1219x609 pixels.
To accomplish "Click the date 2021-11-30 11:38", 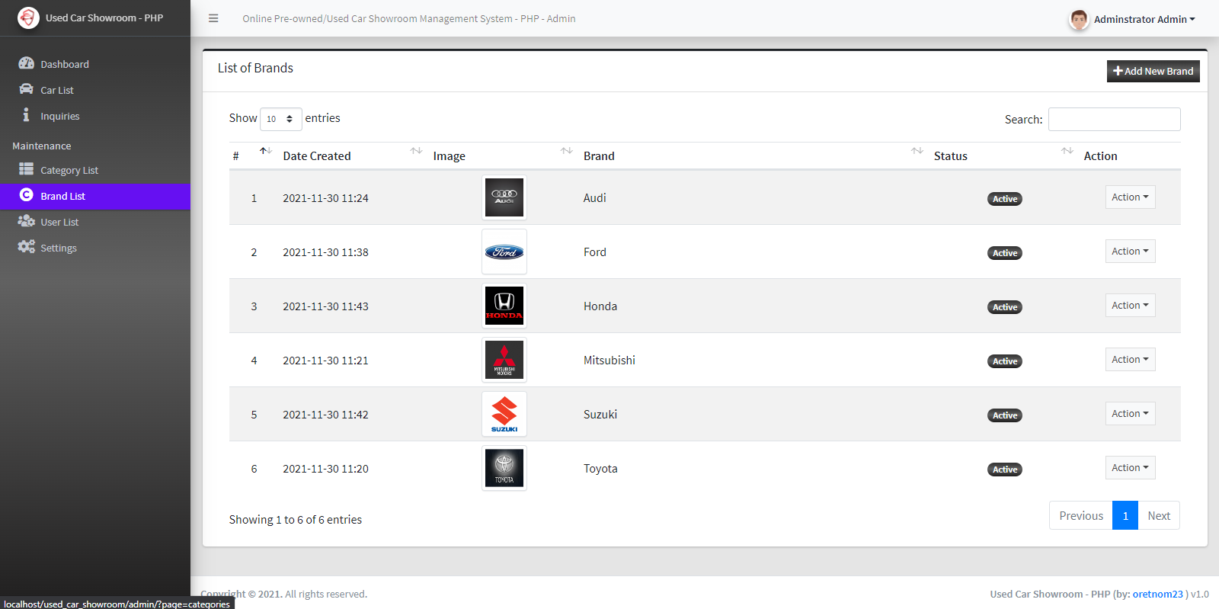I will tap(325, 252).
